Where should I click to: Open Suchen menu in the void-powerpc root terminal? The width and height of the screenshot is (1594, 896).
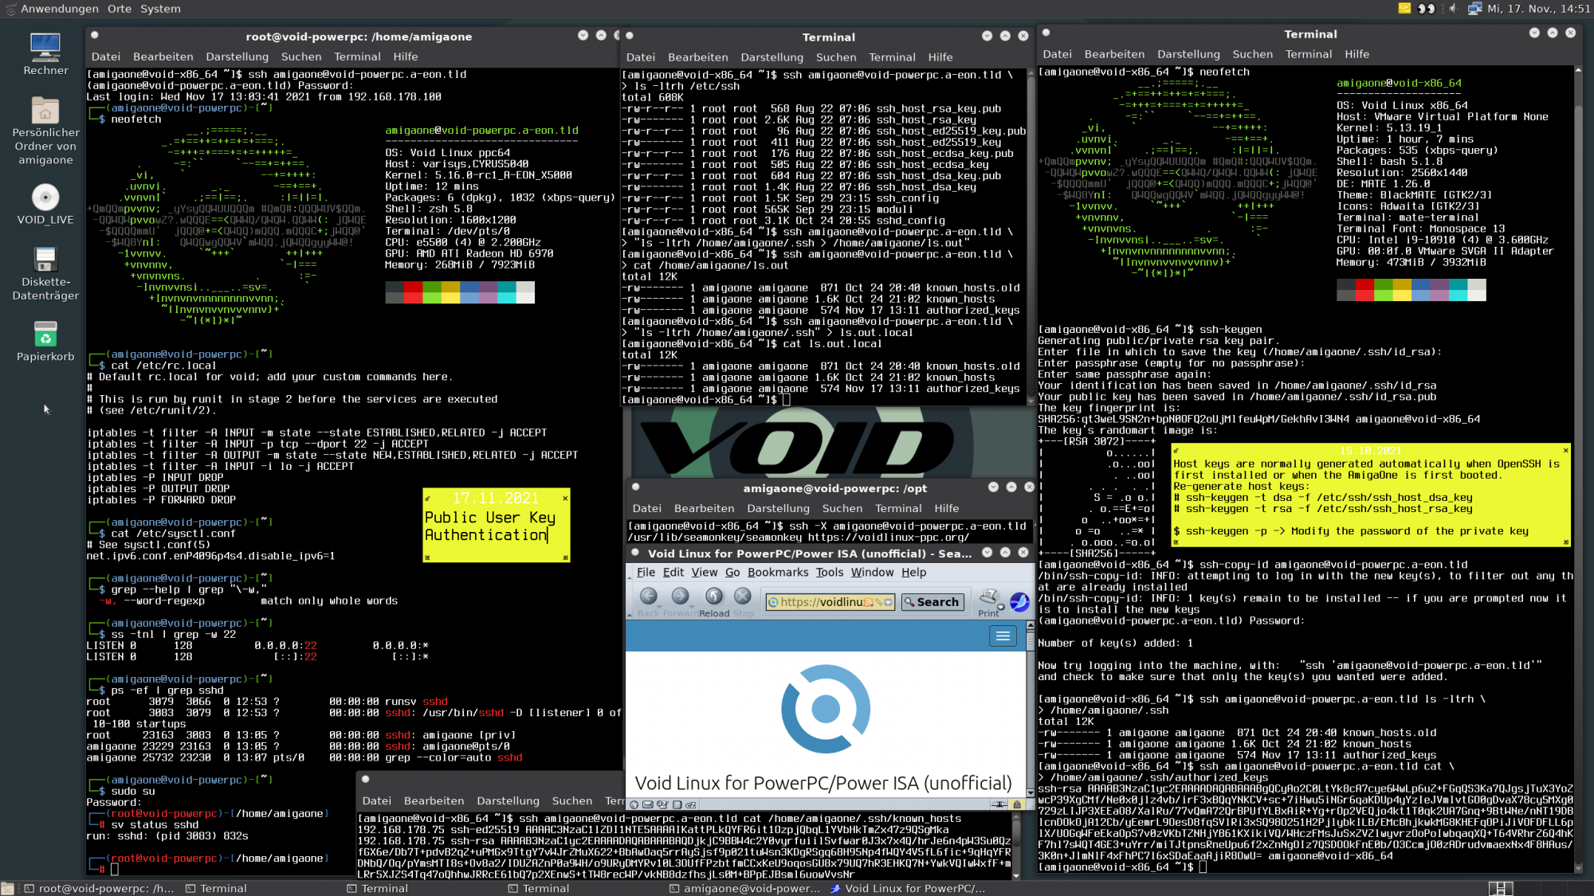click(300, 57)
